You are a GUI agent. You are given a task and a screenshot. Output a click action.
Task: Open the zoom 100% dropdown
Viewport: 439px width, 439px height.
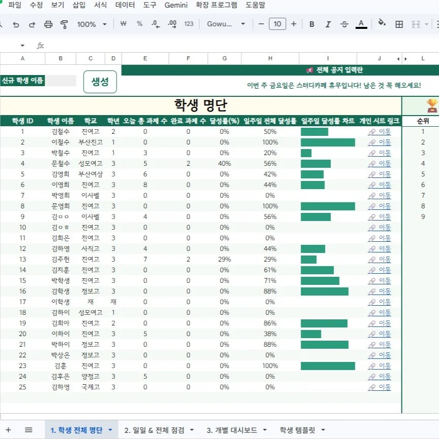92,24
